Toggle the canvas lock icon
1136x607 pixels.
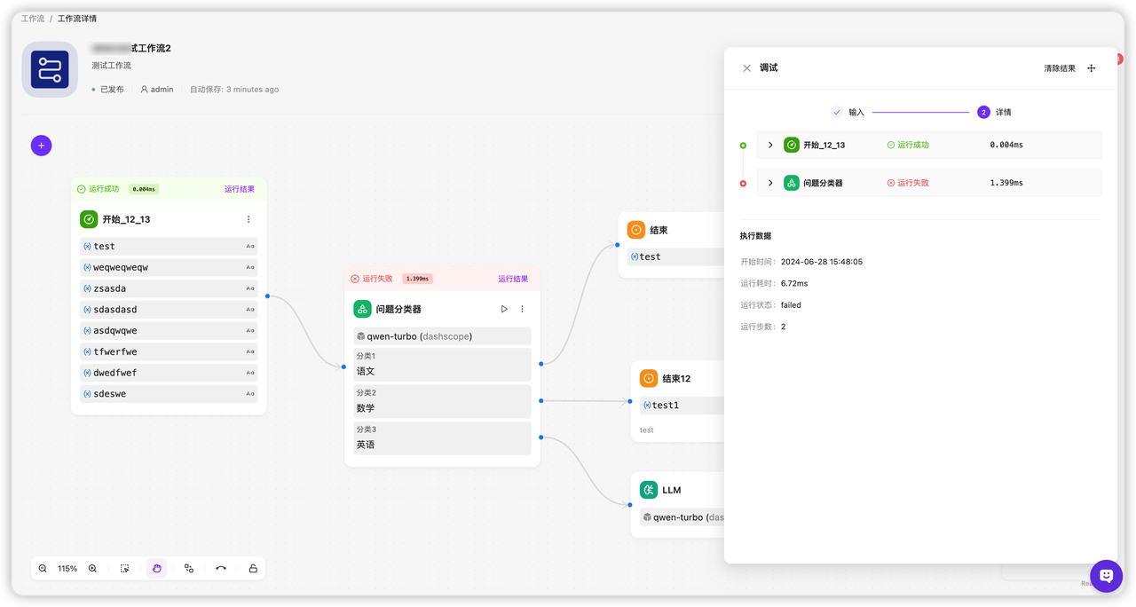tap(253, 569)
